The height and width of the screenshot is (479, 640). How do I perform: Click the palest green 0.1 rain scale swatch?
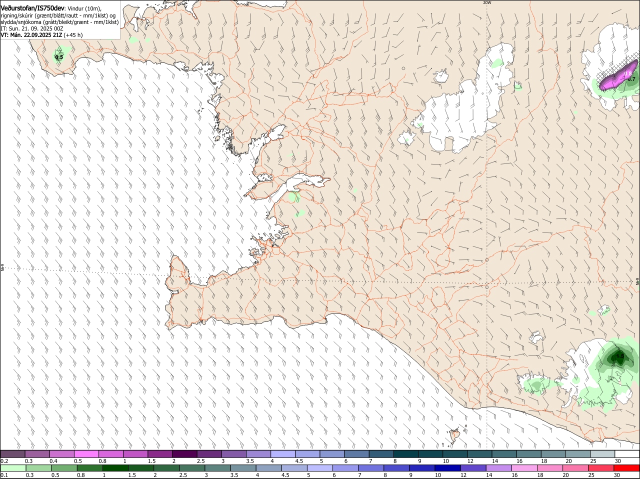coord(13,468)
